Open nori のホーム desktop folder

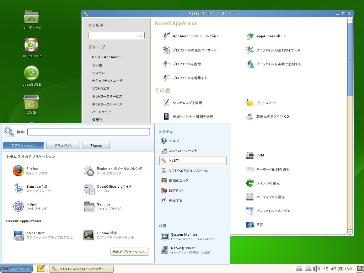[32, 20]
